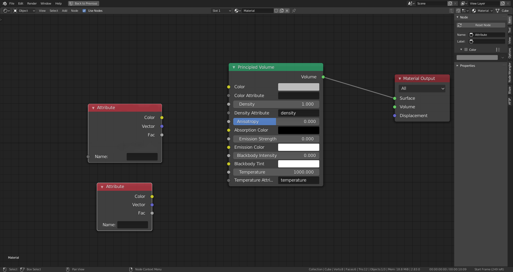513x272 pixels.
Task: Open the Object type dropdown
Action: [24, 11]
